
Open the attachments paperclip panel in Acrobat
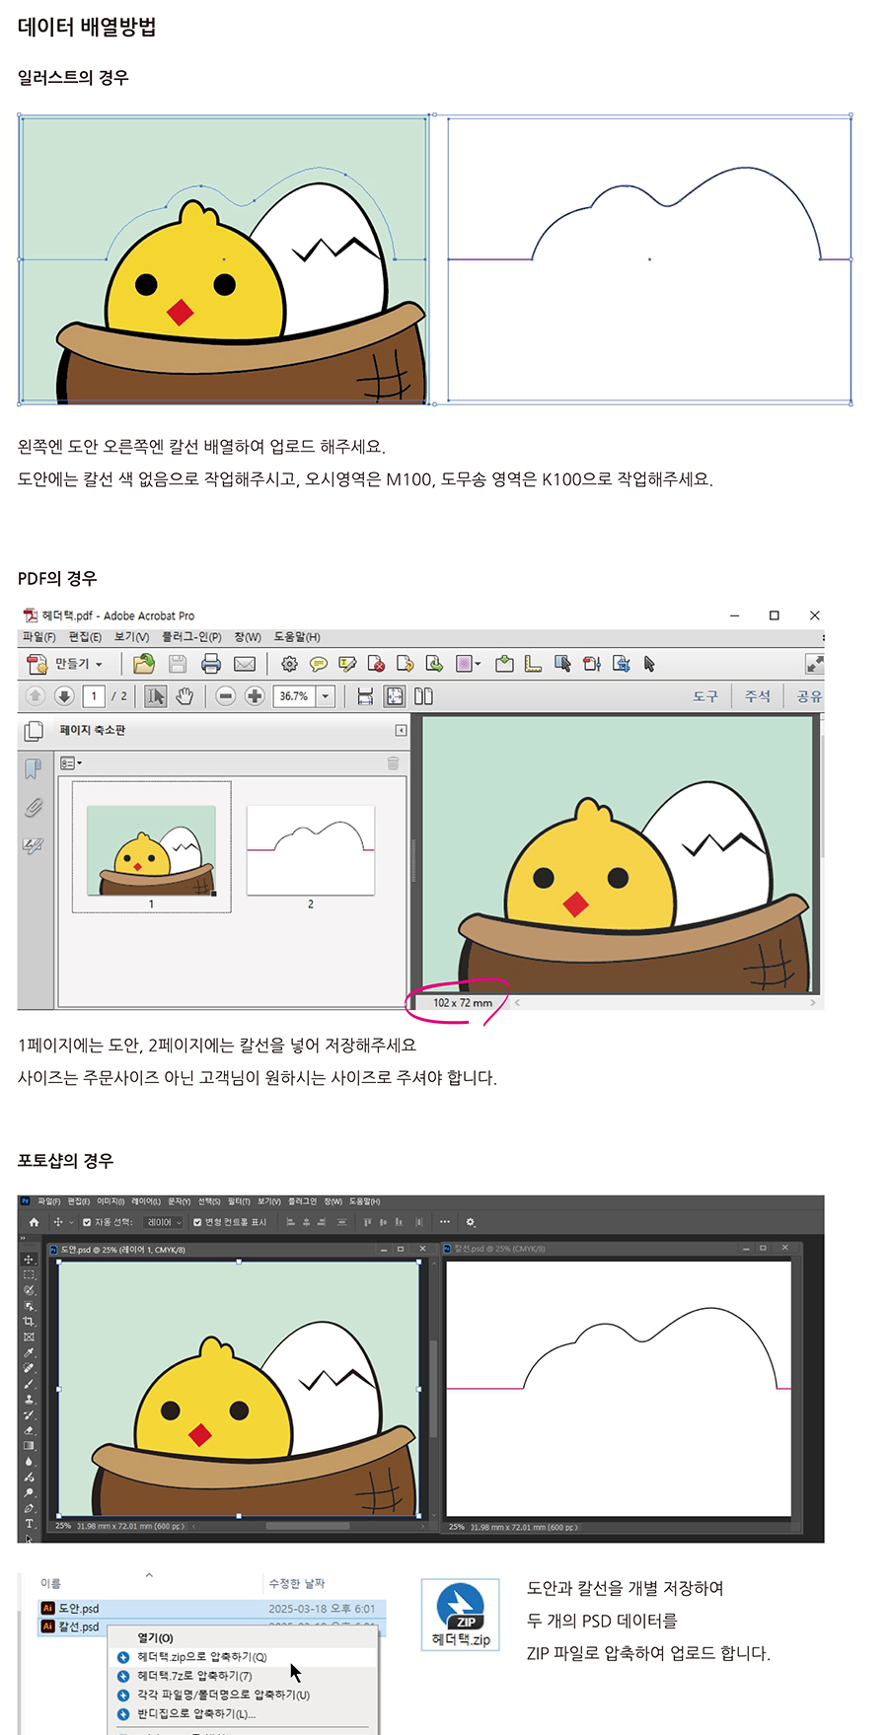click(34, 808)
